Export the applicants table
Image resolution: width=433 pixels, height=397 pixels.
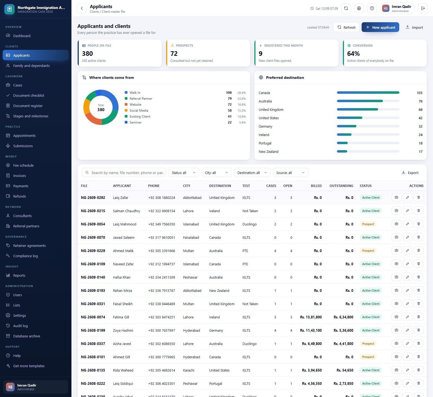(410, 173)
